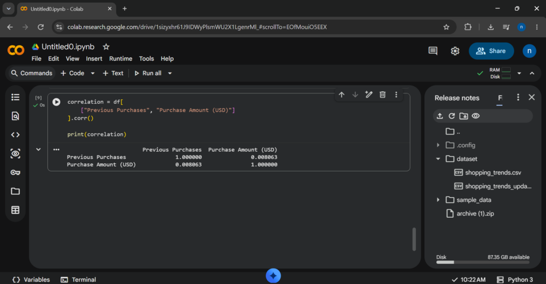Image resolution: width=546 pixels, height=284 pixels.
Task: Collapse the header with up chevron
Action: click(x=532, y=73)
